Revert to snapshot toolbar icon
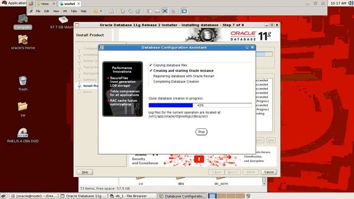This screenshot has height=199, width=354. [131, 11]
